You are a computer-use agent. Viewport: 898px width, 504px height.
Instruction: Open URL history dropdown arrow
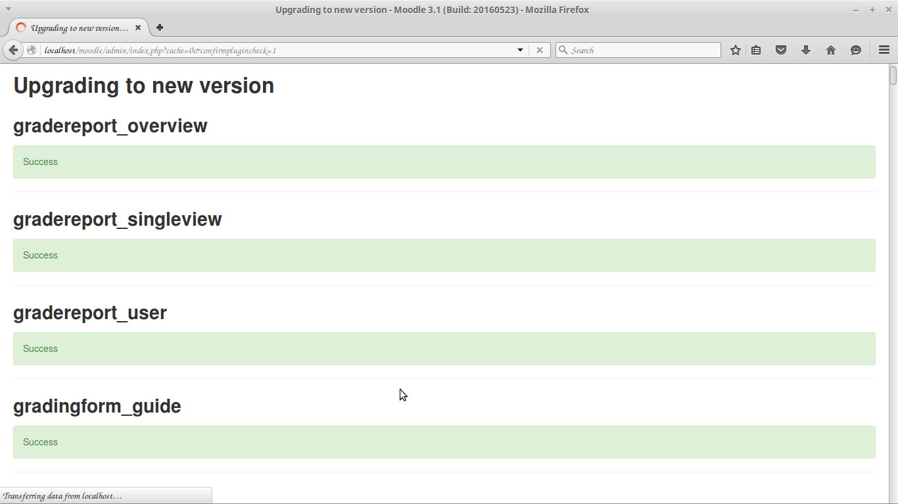pyautogui.click(x=520, y=50)
